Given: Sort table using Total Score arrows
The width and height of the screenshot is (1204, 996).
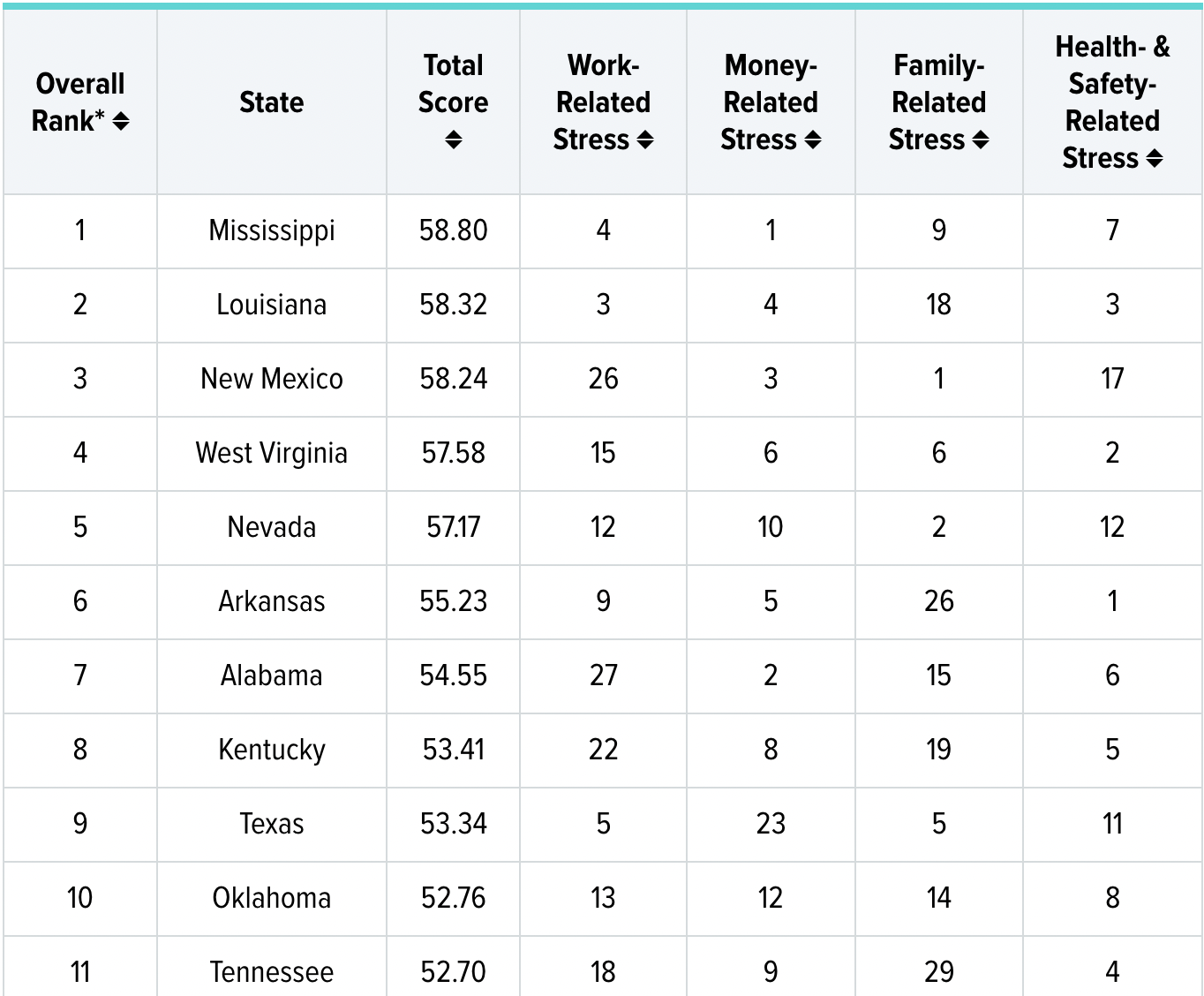Looking at the screenshot, I should [453, 140].
